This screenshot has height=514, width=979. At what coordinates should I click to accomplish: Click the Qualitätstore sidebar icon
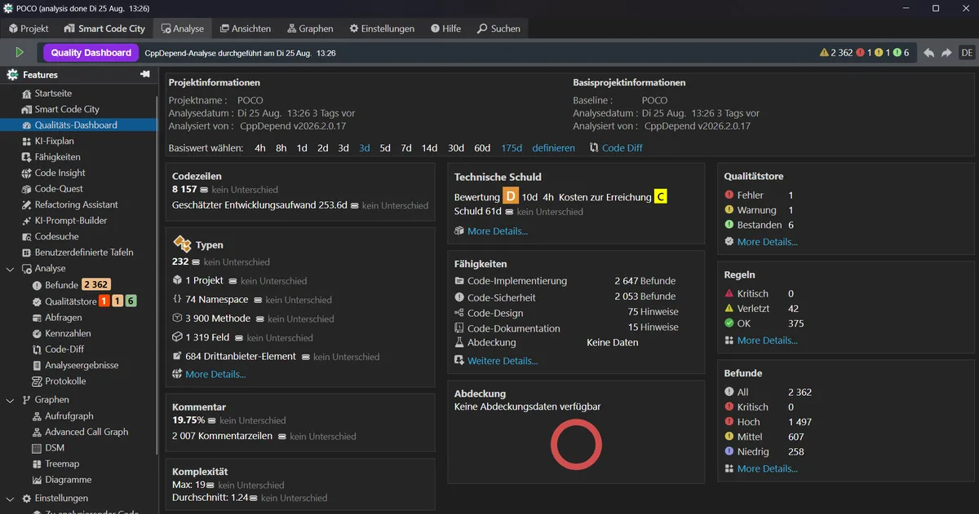tap(37, 301)
